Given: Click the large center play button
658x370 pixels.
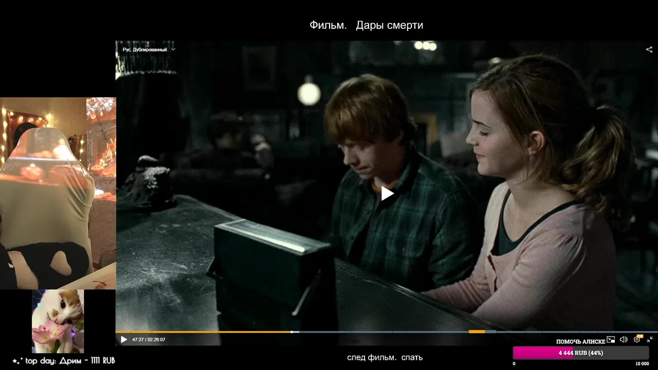Looking at the screenshot, I should (x=387, y=194).
